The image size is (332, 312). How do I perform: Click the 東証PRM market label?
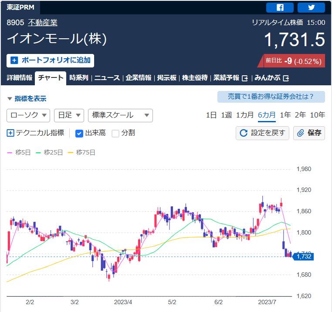(20, 7)
